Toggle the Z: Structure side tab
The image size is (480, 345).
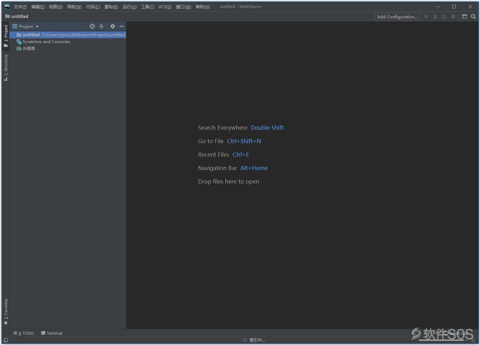coord(6,68)
